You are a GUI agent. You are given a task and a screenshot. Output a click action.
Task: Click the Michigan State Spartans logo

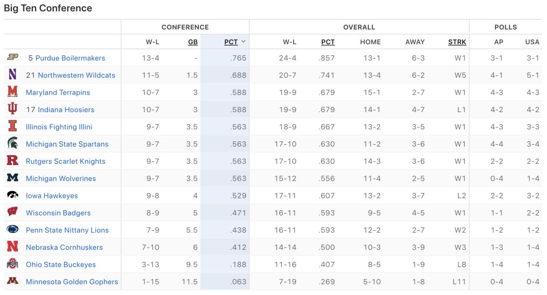[x=12, y=144]
